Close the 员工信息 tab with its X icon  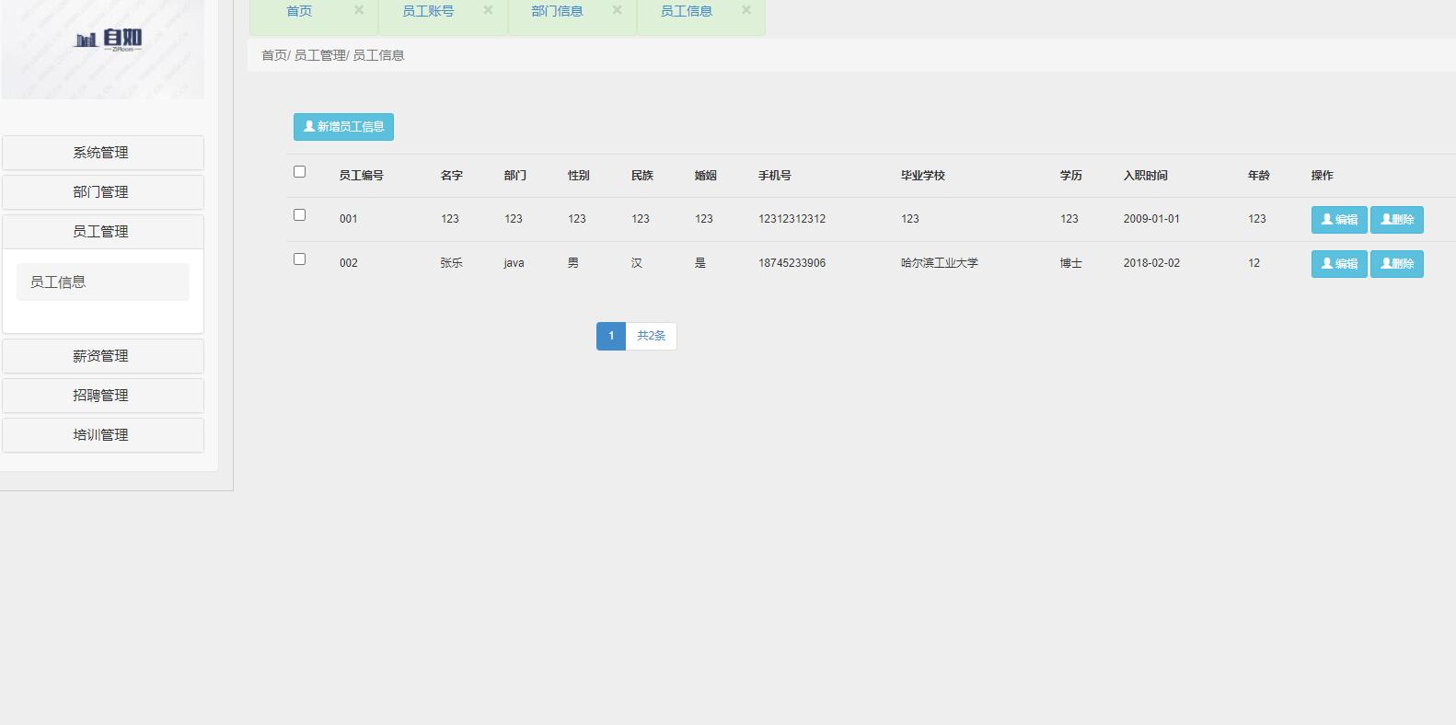point(746,10)
